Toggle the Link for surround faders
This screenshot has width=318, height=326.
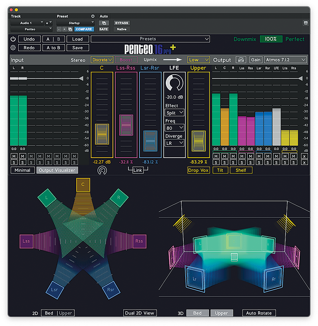click(138, 170)
